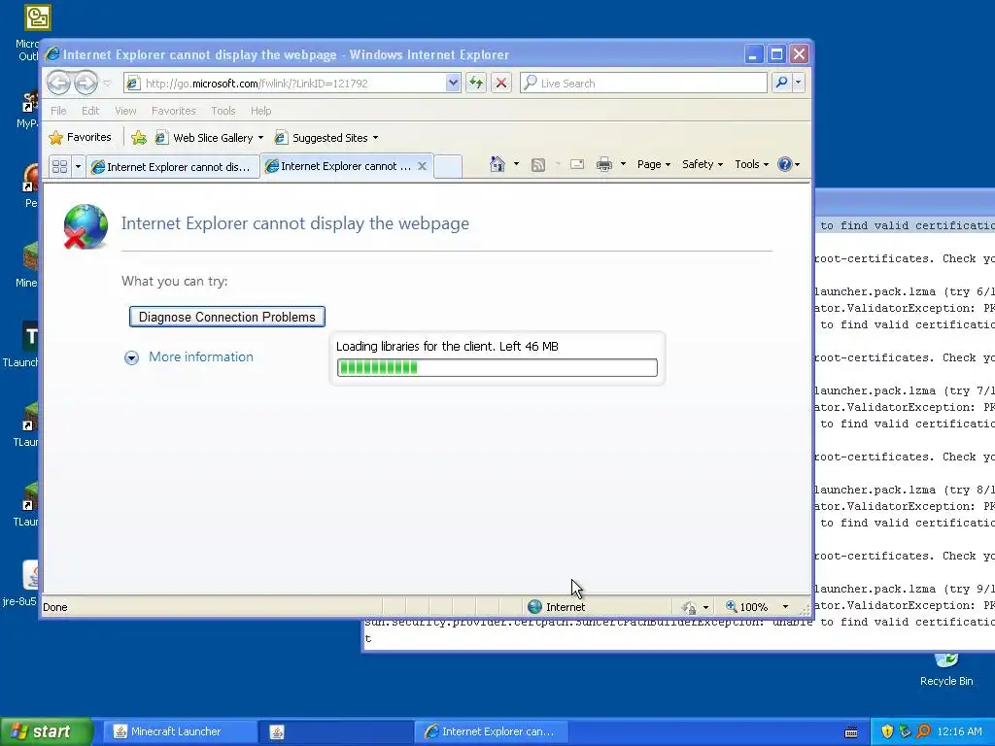Click Add to Favorites Bar star icon
This screenshot has height=746, width=995.
click(x=138, y=138)
